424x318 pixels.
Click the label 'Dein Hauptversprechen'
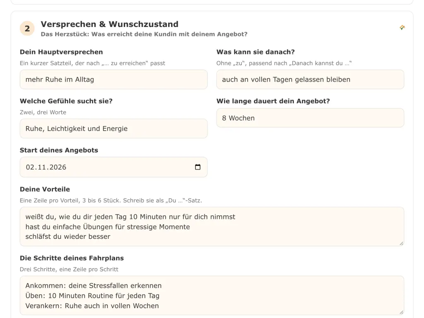(x=61, y=52)
